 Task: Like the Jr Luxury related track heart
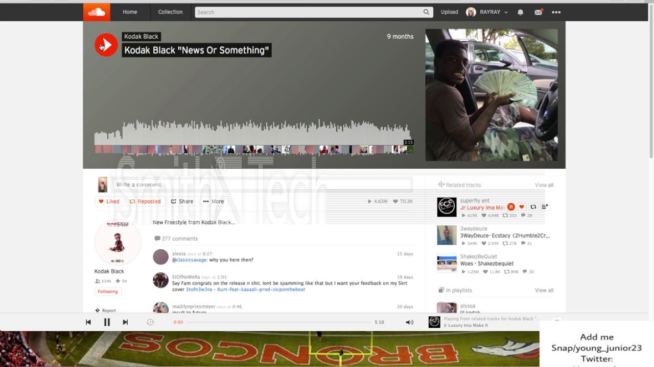522,207
